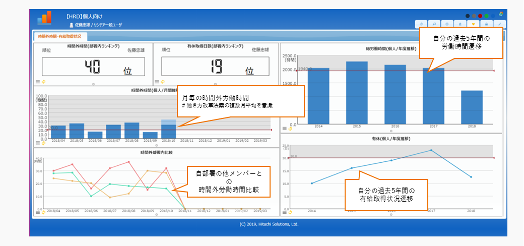Open the search magnifier tool

coord(434,24)
